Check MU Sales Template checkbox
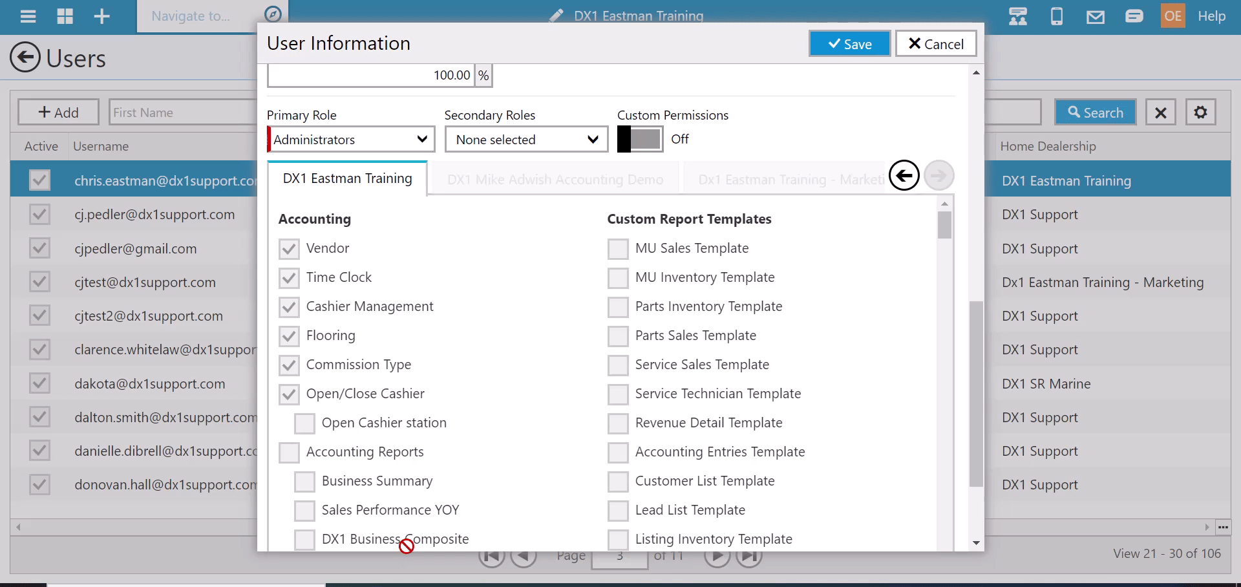Image resolution: width=1241 pixels, height=587 pixels. [x=618, y=249]
